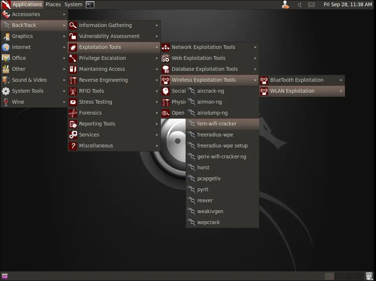Click the Sound & Video icon

pyautogui.click(x=6, y=80)
